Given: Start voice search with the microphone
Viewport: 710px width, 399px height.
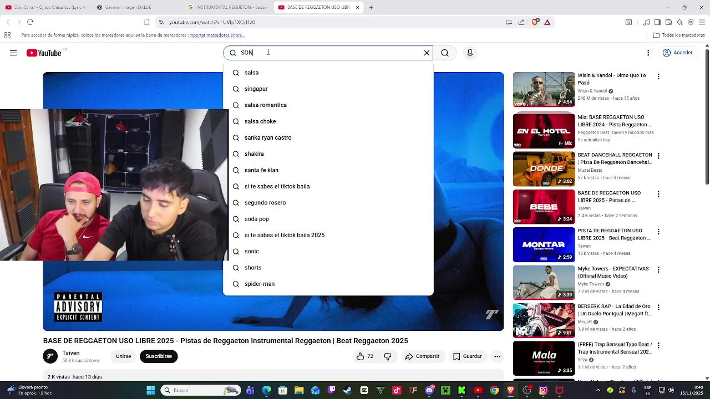Looking at the screenshot, I should click(x=470, y=53).
